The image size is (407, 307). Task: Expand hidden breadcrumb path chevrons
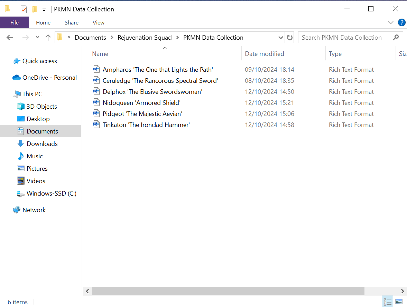pos(69,37)
